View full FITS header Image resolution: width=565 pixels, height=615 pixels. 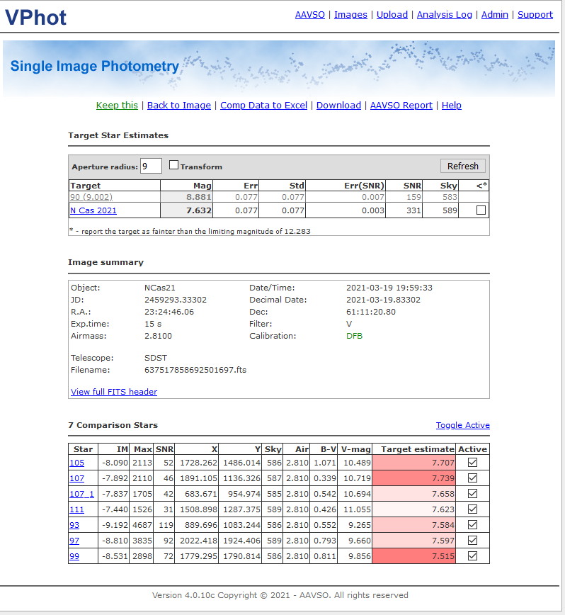coord(114,392)
